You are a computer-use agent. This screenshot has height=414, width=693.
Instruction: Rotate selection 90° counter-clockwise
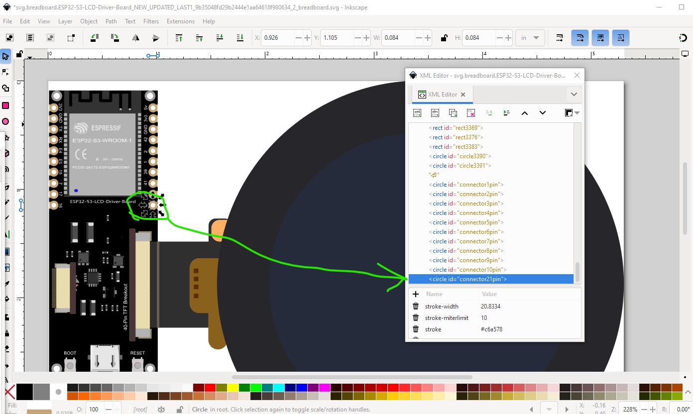tap(94, 38)
